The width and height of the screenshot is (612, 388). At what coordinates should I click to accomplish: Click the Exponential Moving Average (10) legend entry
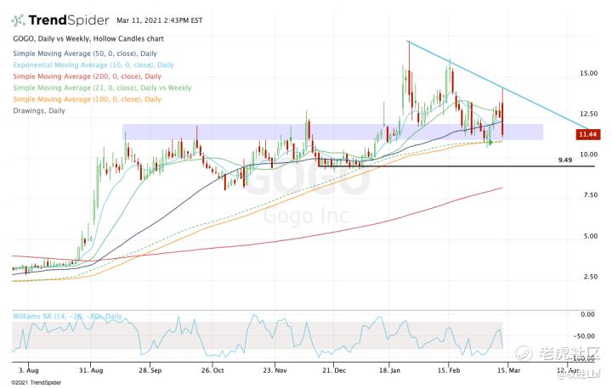tap(93, 65)
